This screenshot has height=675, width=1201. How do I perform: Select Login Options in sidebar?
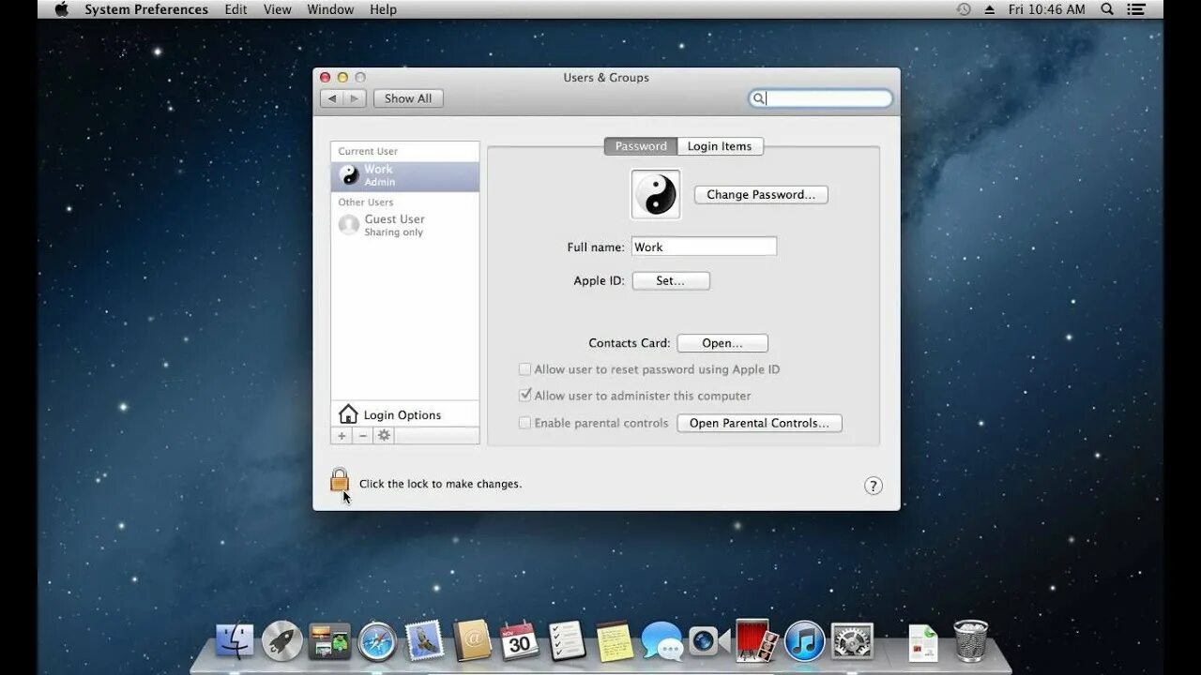point(405,414)
